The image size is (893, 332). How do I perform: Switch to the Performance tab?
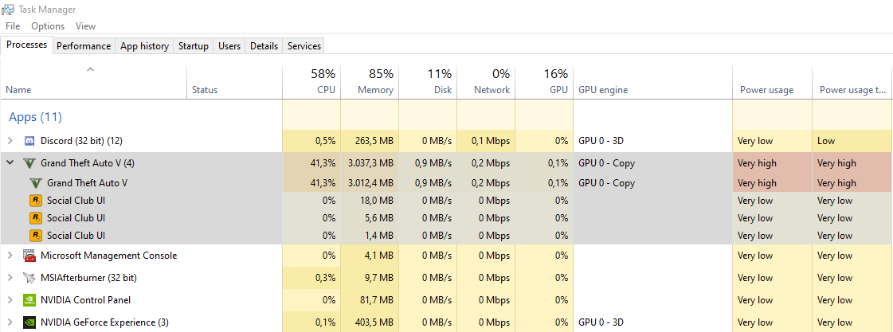pos(84,46)
